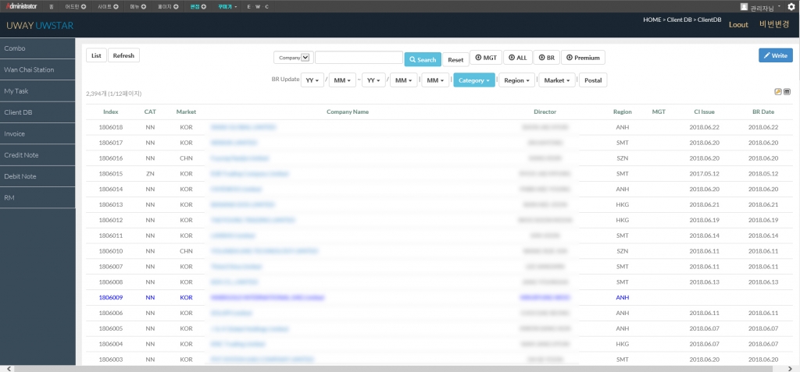This screenshot has width=800, height=372.
Task: Expand the Category filter dropdown
Action: pos(474,80)
